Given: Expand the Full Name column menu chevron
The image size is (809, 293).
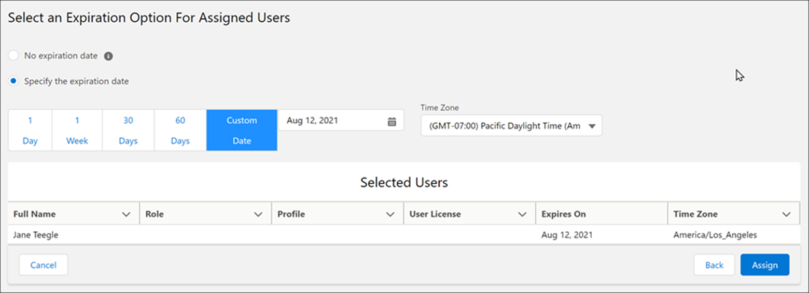Looking at the screenshot, I should 125,214.
